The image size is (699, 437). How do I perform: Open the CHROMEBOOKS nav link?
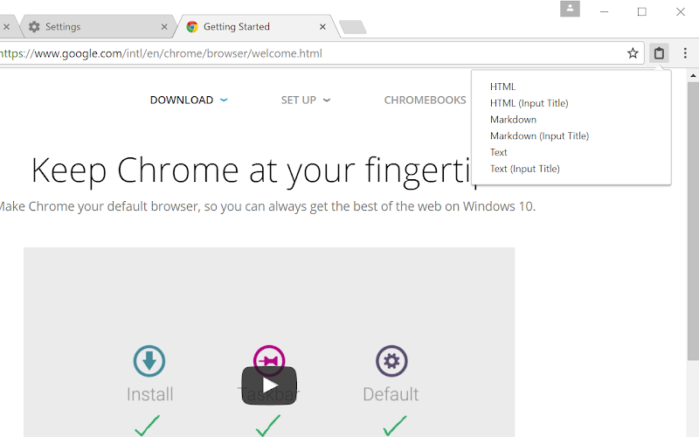pyautogui.click(x=425, y=100)
